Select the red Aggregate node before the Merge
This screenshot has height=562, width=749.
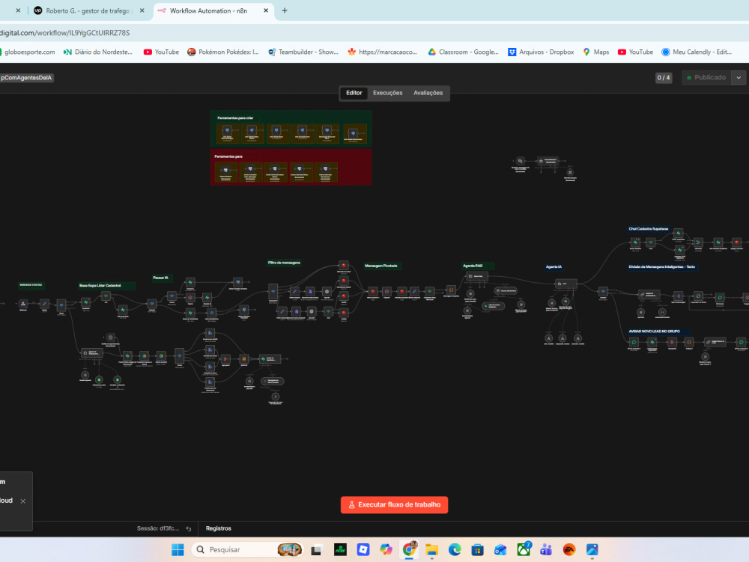click(x=226, y=358)
